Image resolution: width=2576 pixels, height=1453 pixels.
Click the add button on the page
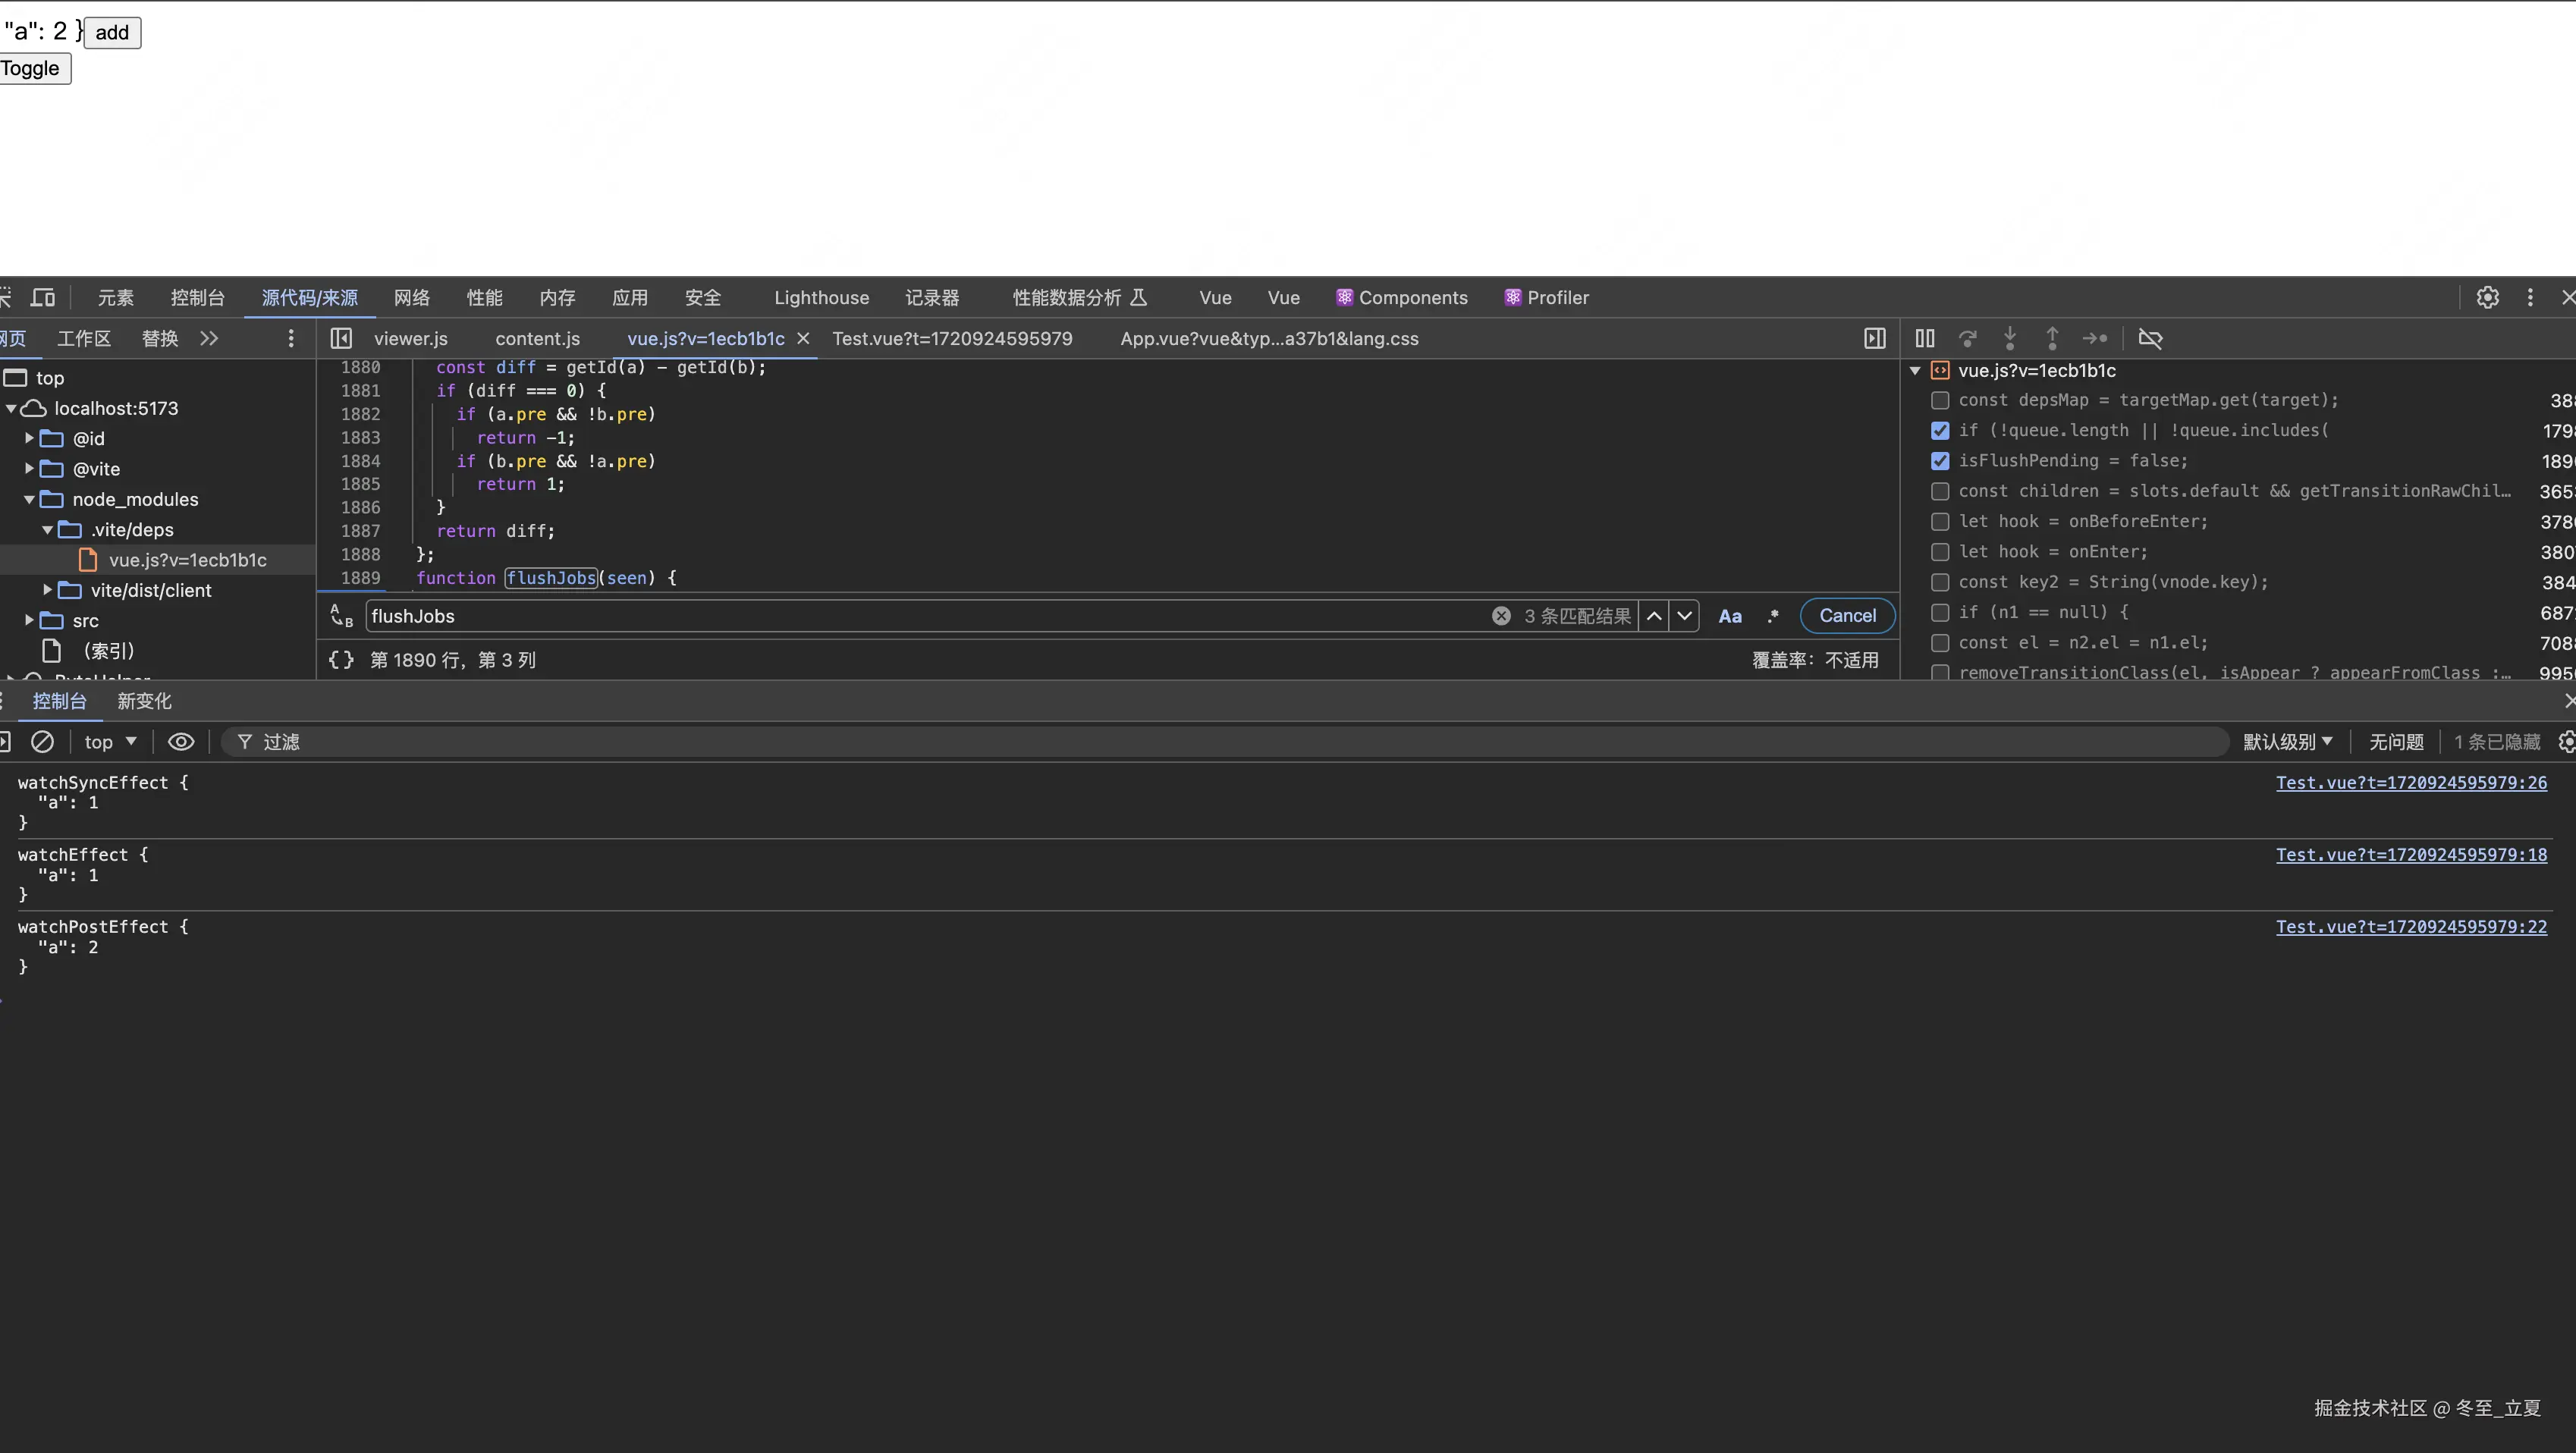point(112,32)
